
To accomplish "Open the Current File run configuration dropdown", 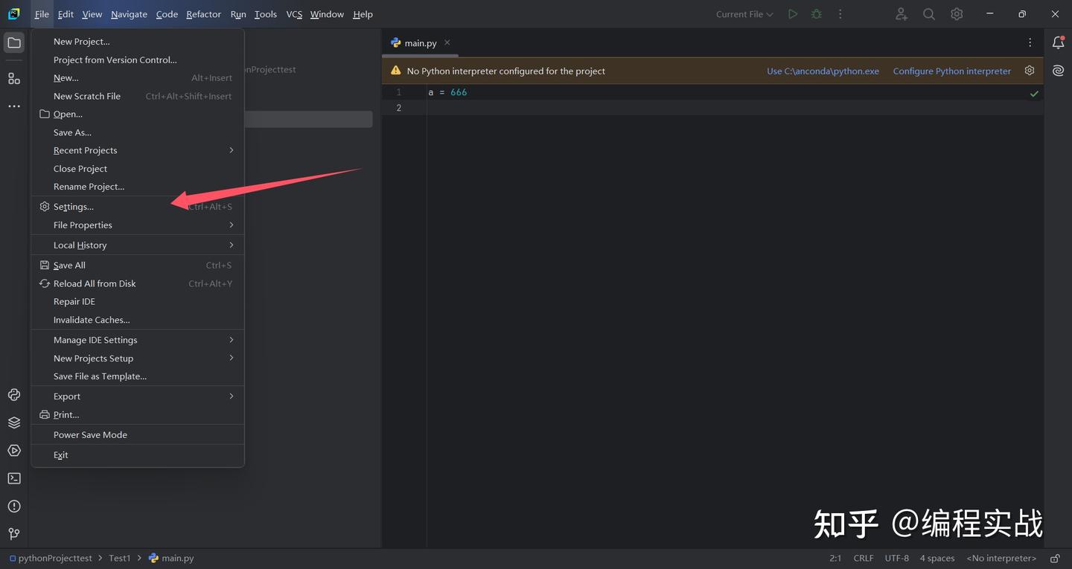I will pos(744,14).
